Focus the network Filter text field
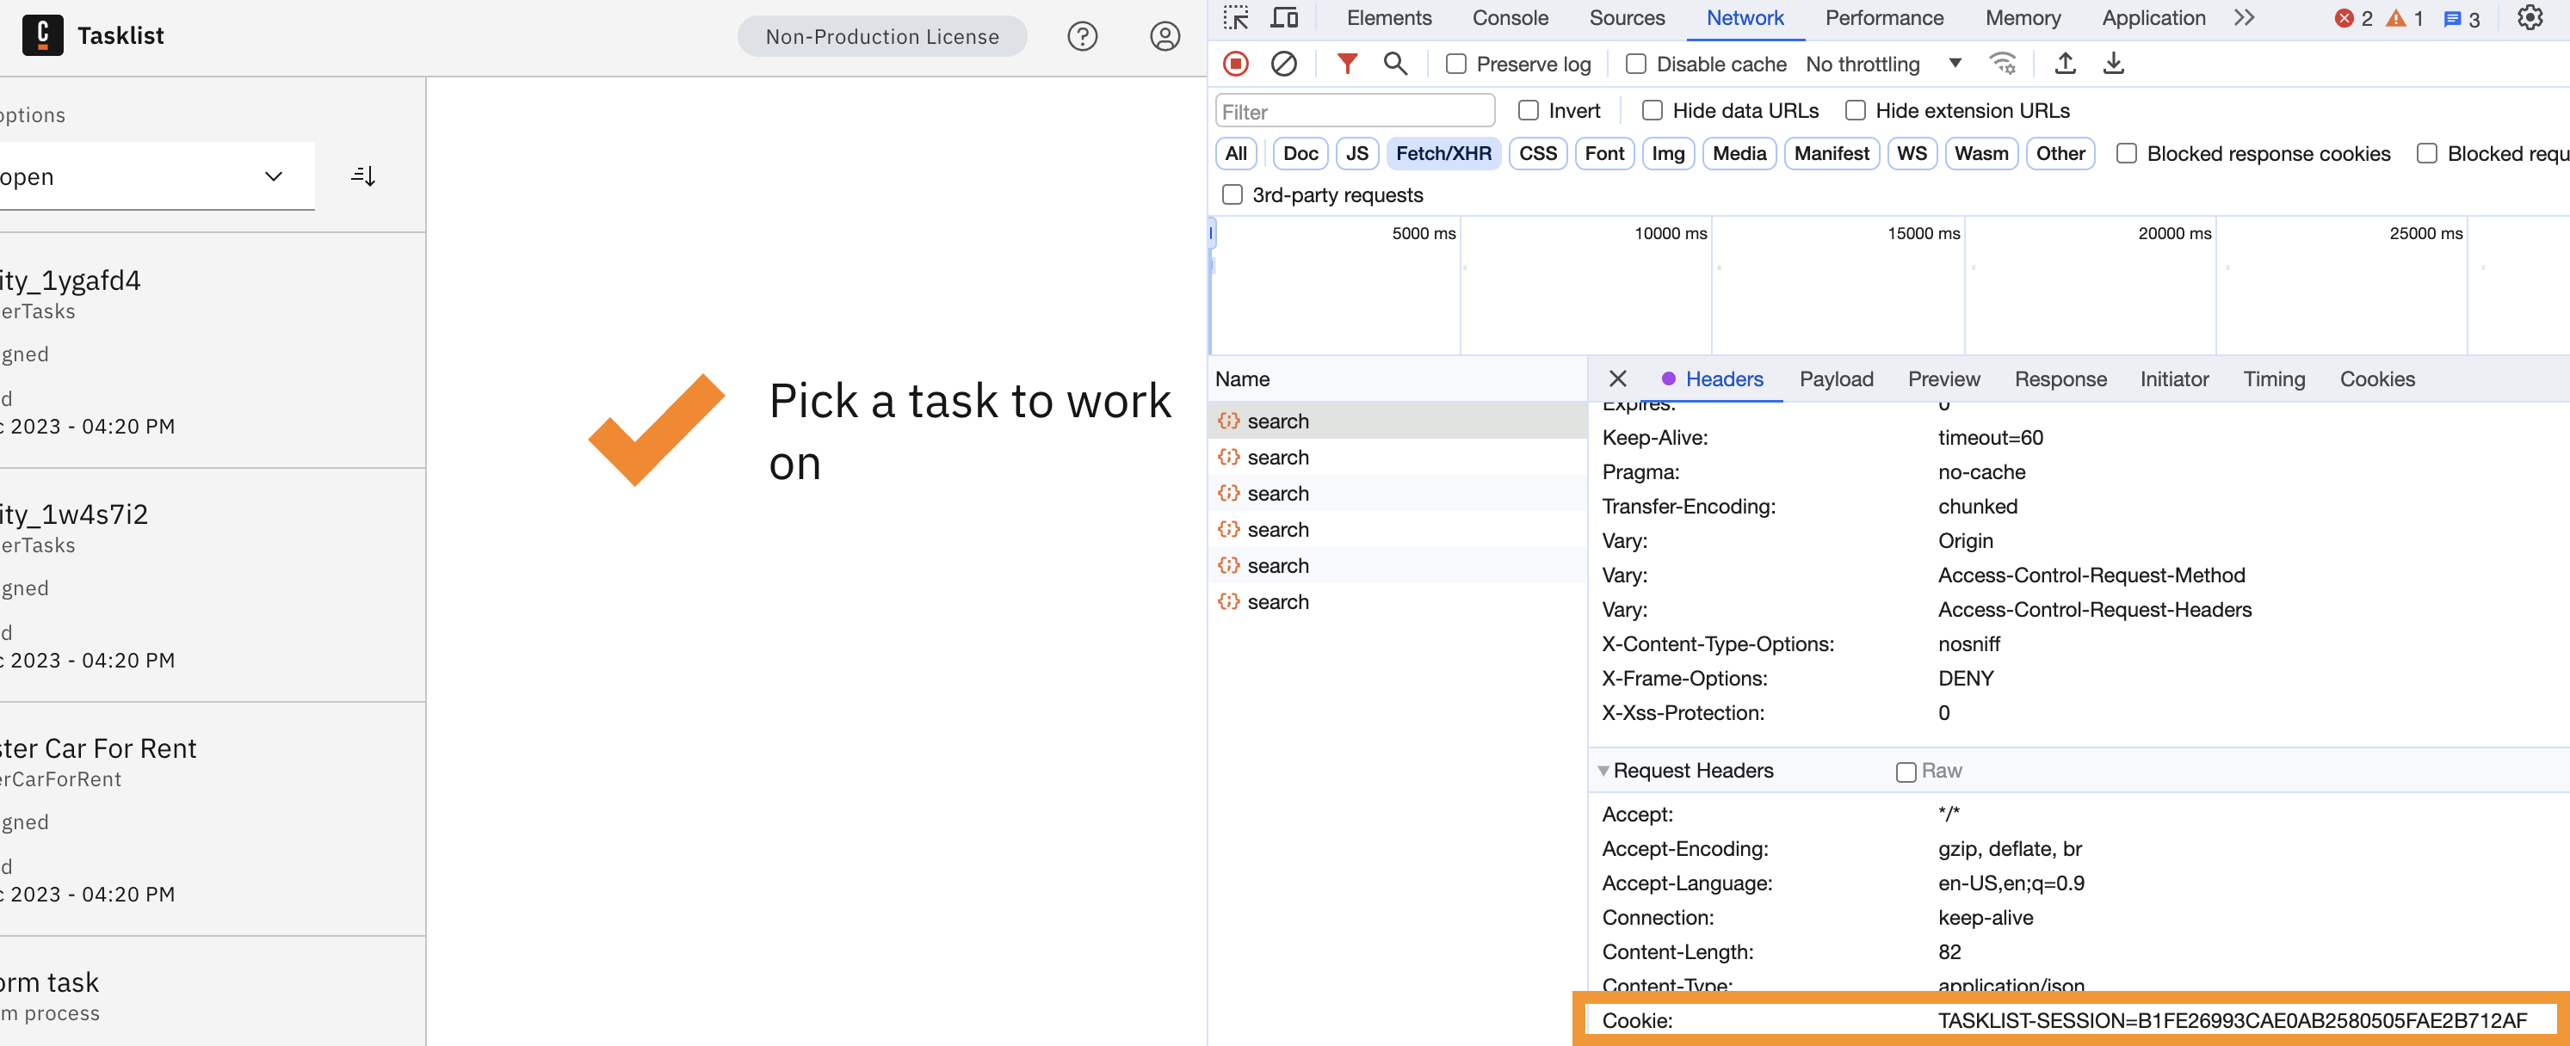2570x1046 pixels. pos(1355,111)
